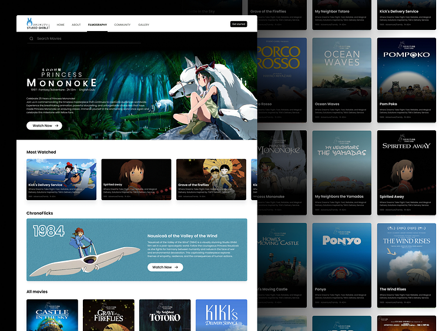The height and width of the screenshot is (331, 442).
Task: Open the 1984 ChronoFlicks Nausicaä banner
Action: point(137,249)
